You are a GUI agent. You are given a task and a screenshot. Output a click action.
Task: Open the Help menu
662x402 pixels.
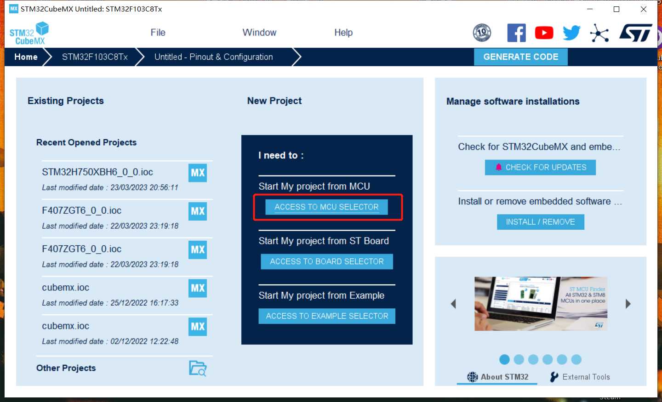pos(343,33)
